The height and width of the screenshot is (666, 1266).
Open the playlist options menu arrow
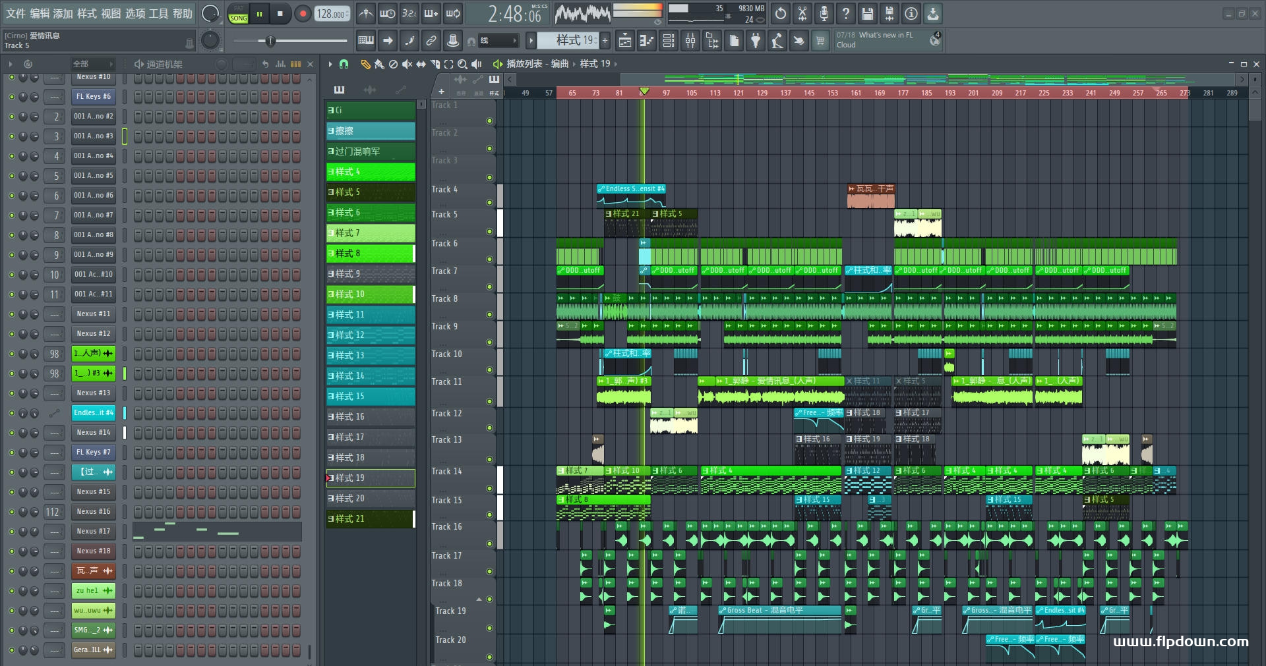[x=330, y=64]
